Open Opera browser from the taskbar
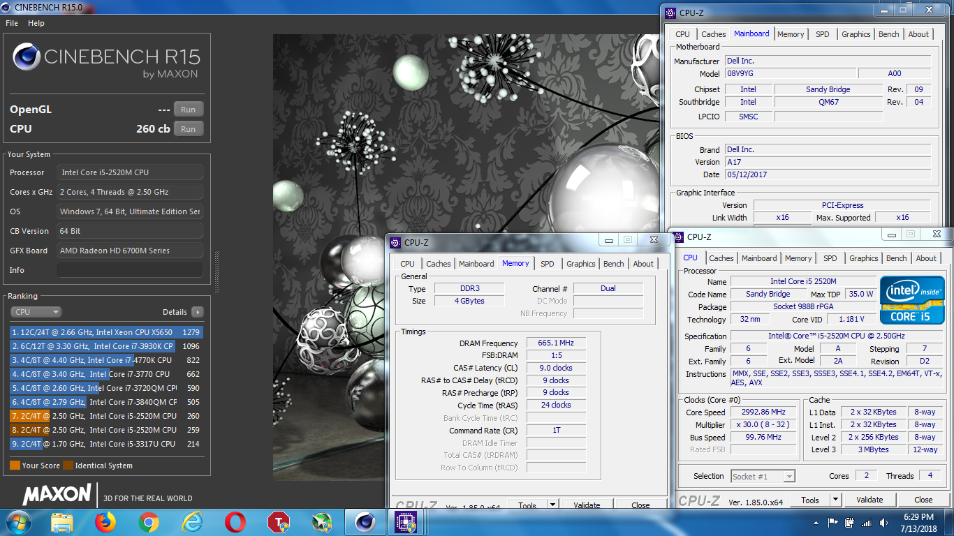 [235, 522]
